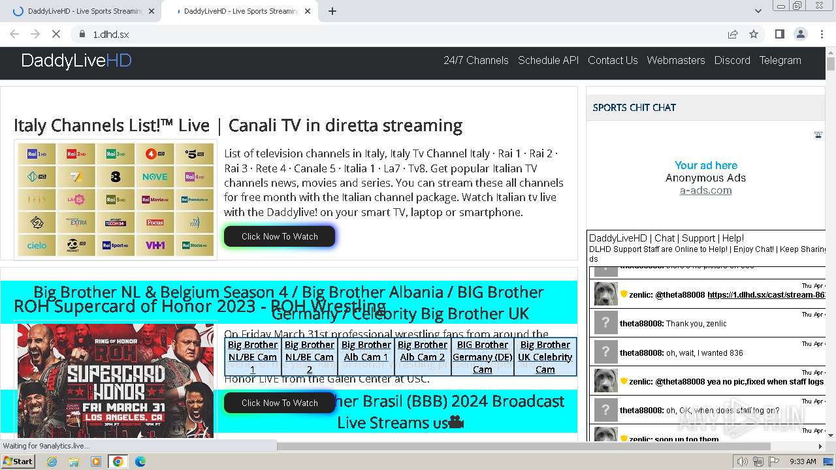Image resolution: width=836 pixels, height=470 pixels.
Task: Bookmark this page with the star icon
Action: coord(754,34)
